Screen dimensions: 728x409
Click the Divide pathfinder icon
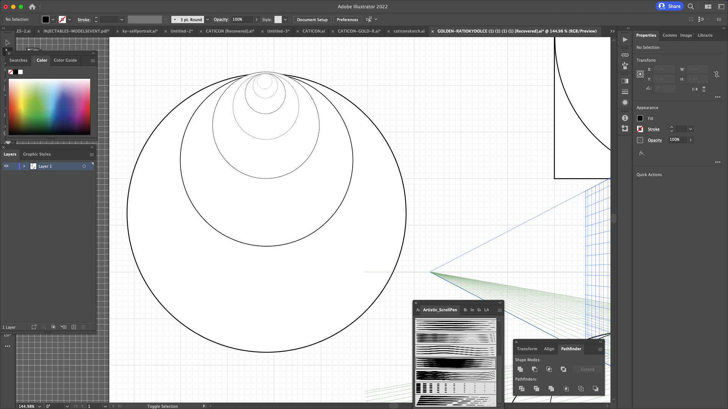click(522, 389)
